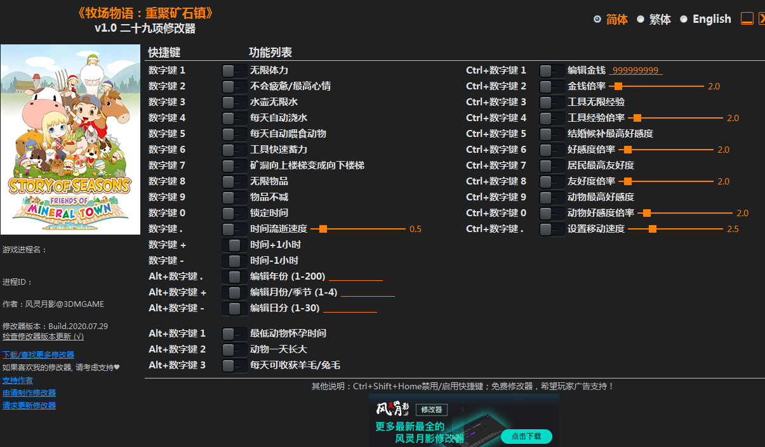The image size is (765, 447).
Task: Toggle the 无限体力 switch
Action: 234,70
